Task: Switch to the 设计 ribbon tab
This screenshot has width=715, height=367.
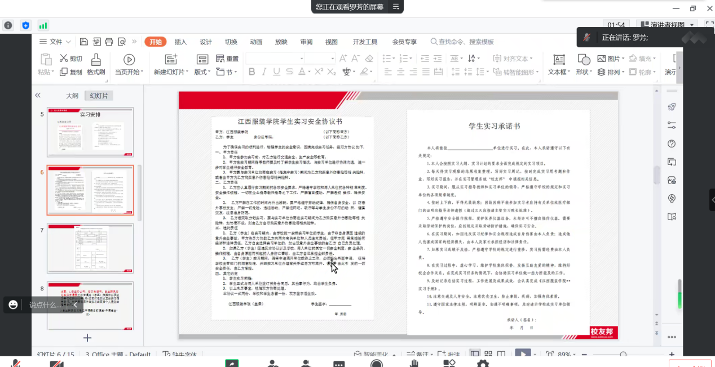Action: pos(206,42)
